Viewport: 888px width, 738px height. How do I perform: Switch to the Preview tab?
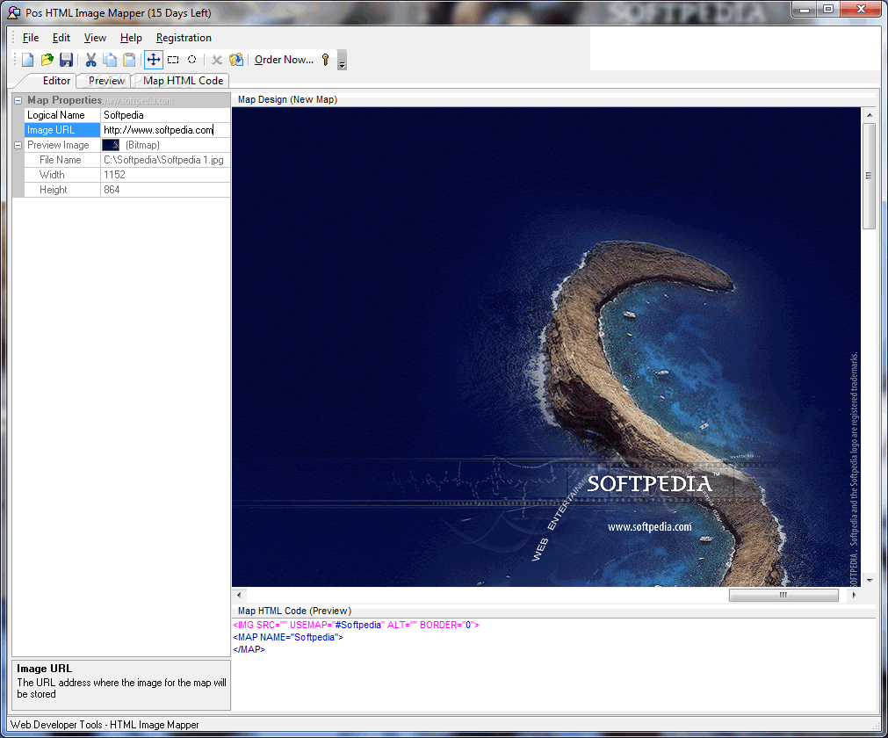pyautogui.click(x=106, y=81)
